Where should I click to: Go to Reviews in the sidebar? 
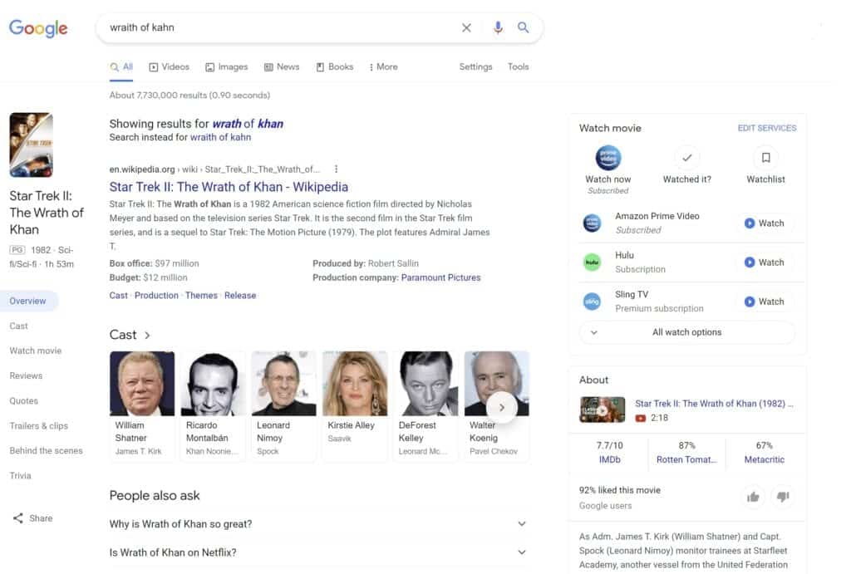tap(26, 376)
